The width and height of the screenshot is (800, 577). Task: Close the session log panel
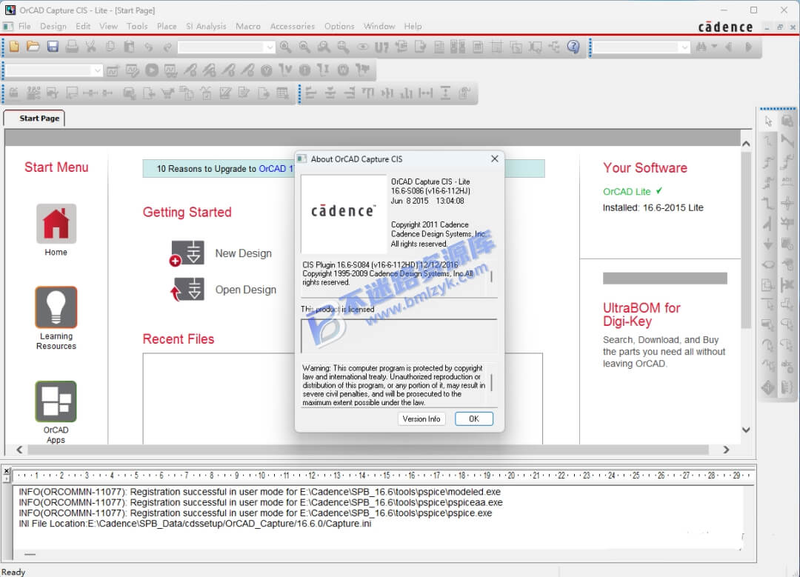(6, 471)
